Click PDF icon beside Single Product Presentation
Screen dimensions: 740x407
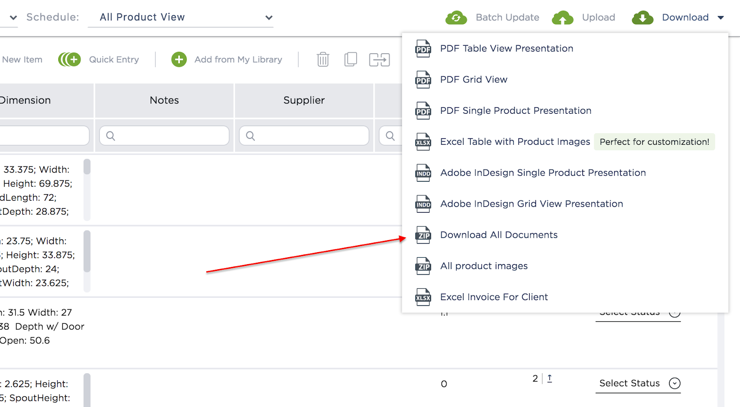(x=423, y=111)
